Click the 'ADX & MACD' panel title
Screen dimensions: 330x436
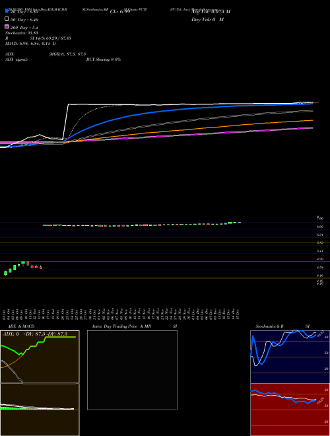tap(21, 326)
